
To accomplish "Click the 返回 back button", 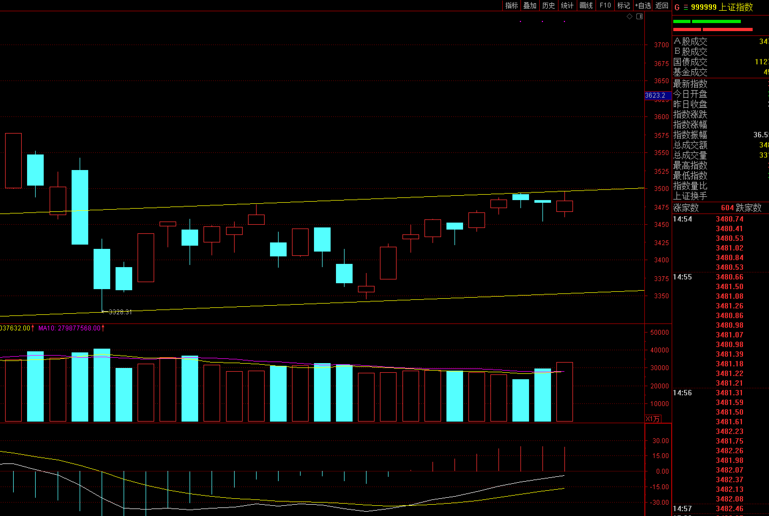I will click(661, 5).
